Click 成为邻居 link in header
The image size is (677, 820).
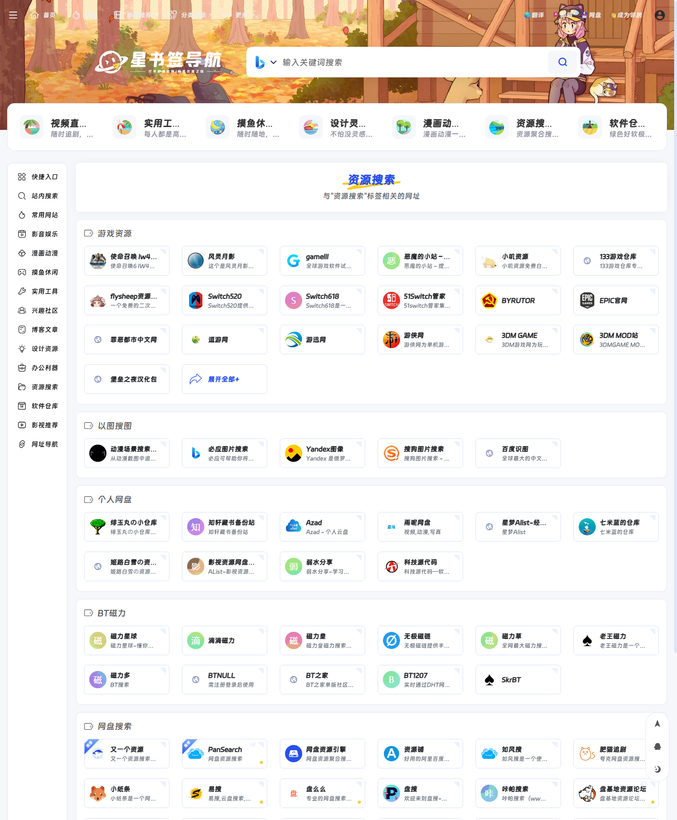tap(626, 15)
